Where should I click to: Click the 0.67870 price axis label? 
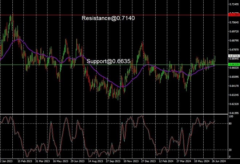coord(234,50)
